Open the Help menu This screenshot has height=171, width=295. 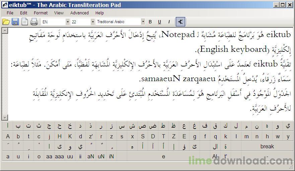point(99,13)
